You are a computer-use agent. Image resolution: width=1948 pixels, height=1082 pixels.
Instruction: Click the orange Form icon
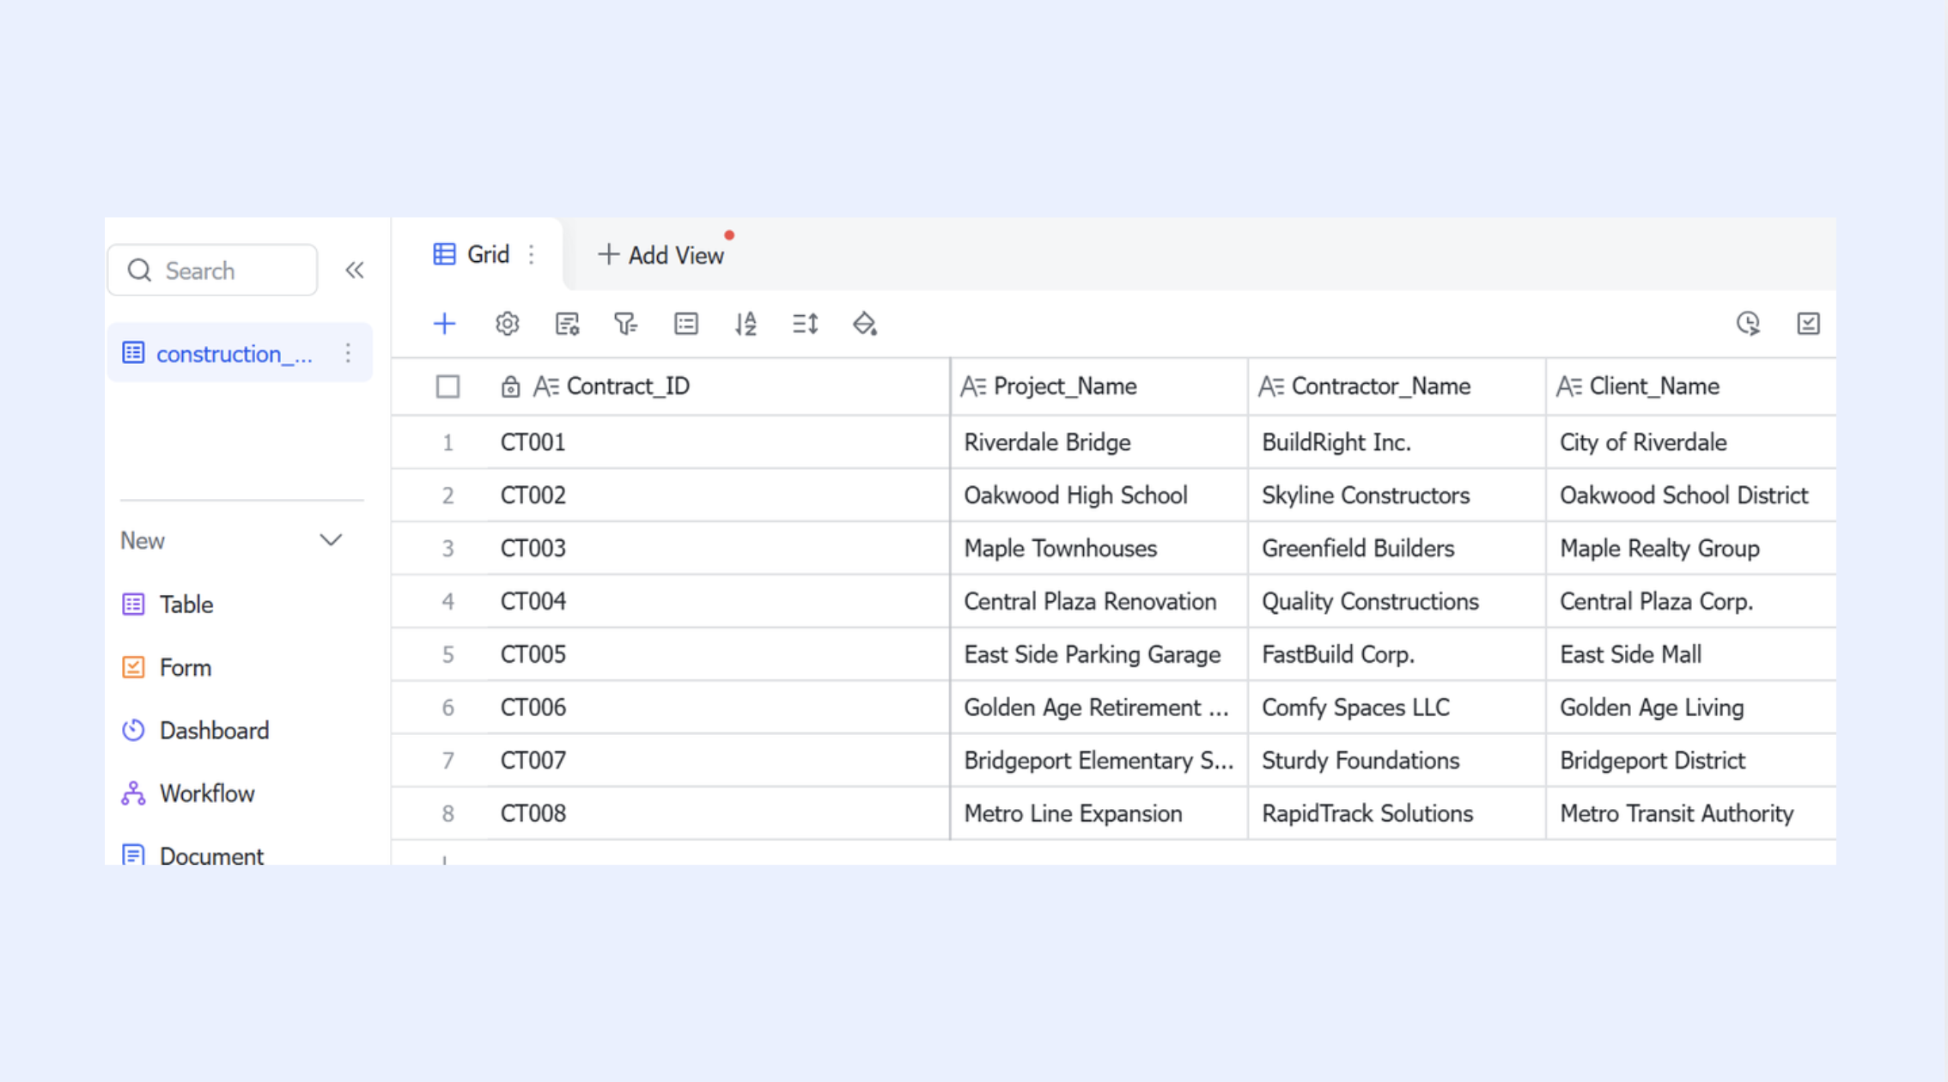click(x=133, y=667)
